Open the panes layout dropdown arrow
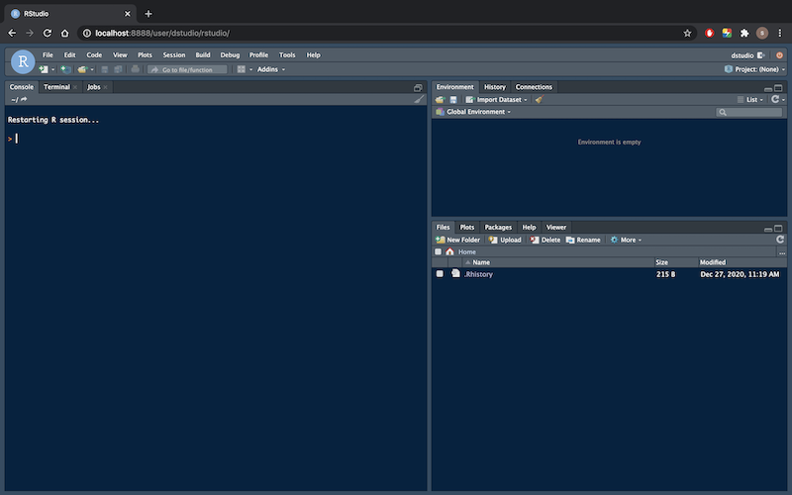Image resolution: width=792 pixels, height=495 pixels. 250,69
